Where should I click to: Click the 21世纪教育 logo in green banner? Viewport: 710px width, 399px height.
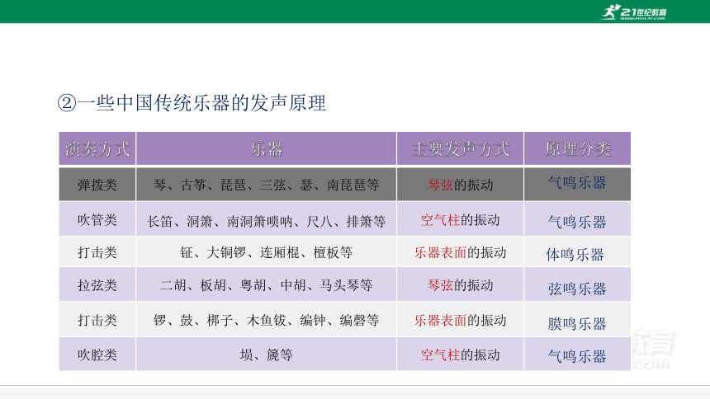pos(634,12)
